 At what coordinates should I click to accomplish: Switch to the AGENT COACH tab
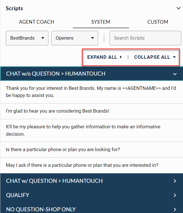click(x=36, y=22)
